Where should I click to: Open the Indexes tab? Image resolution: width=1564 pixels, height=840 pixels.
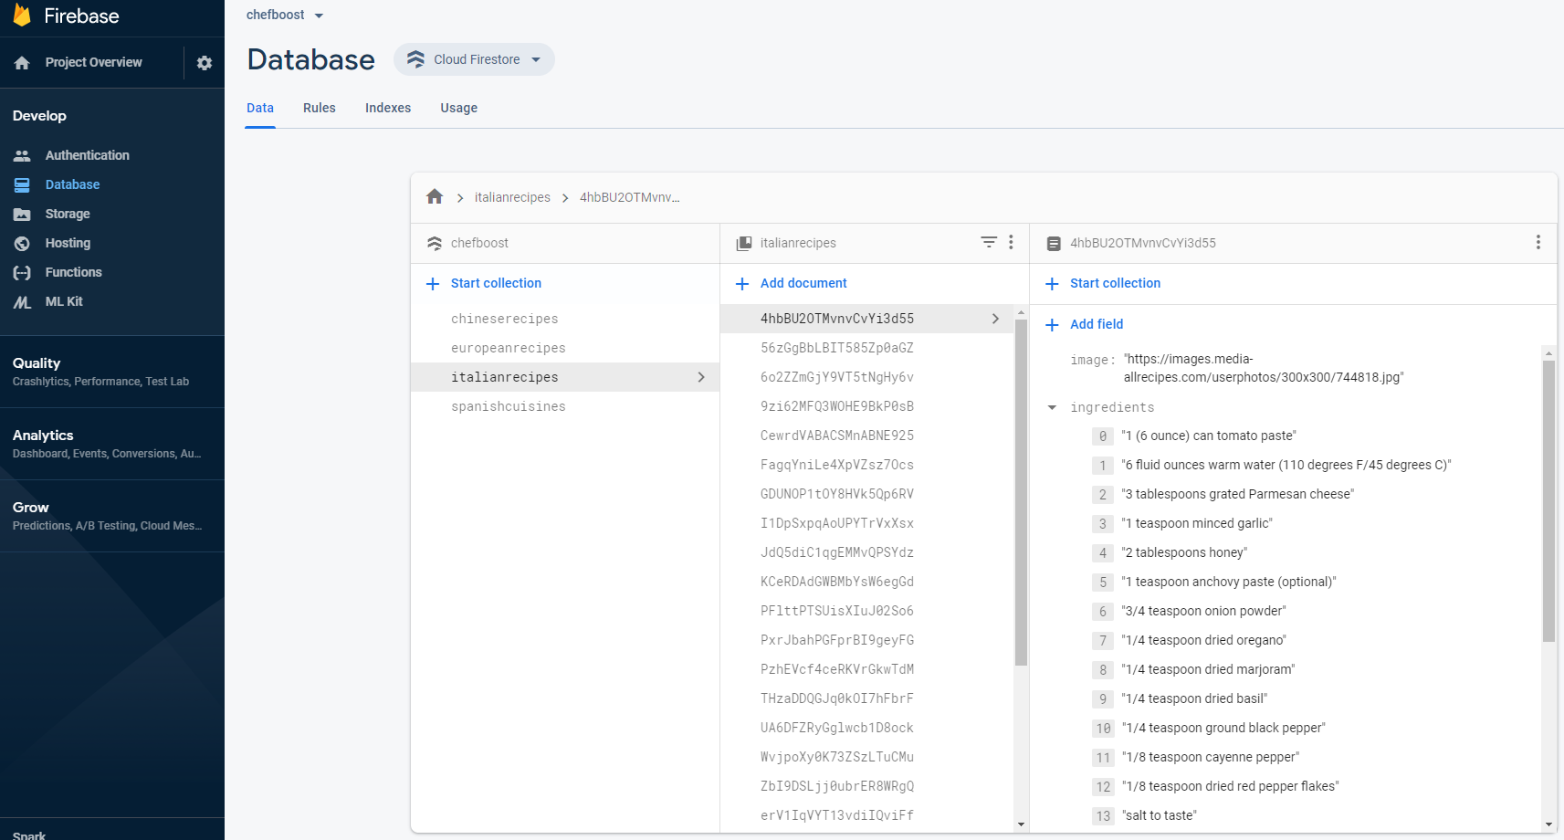388,108
